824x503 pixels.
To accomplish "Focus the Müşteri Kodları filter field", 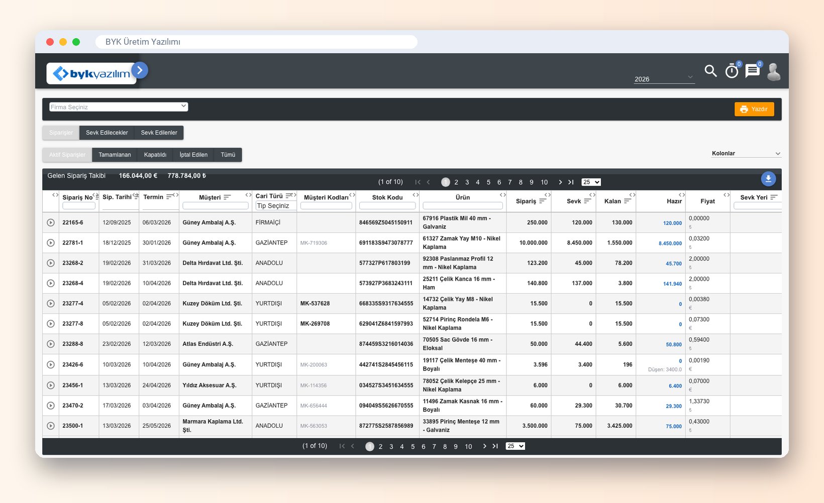I will 327,206.
